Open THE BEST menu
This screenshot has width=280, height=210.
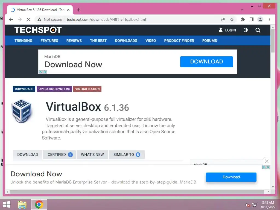[x=98, y=40]
